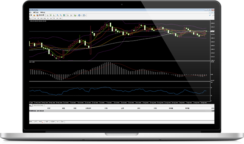The height and width of the screenshot is (144, 244).
Task: Open the indicators list dropdown arrow
Action: click(x=77, y=15)
